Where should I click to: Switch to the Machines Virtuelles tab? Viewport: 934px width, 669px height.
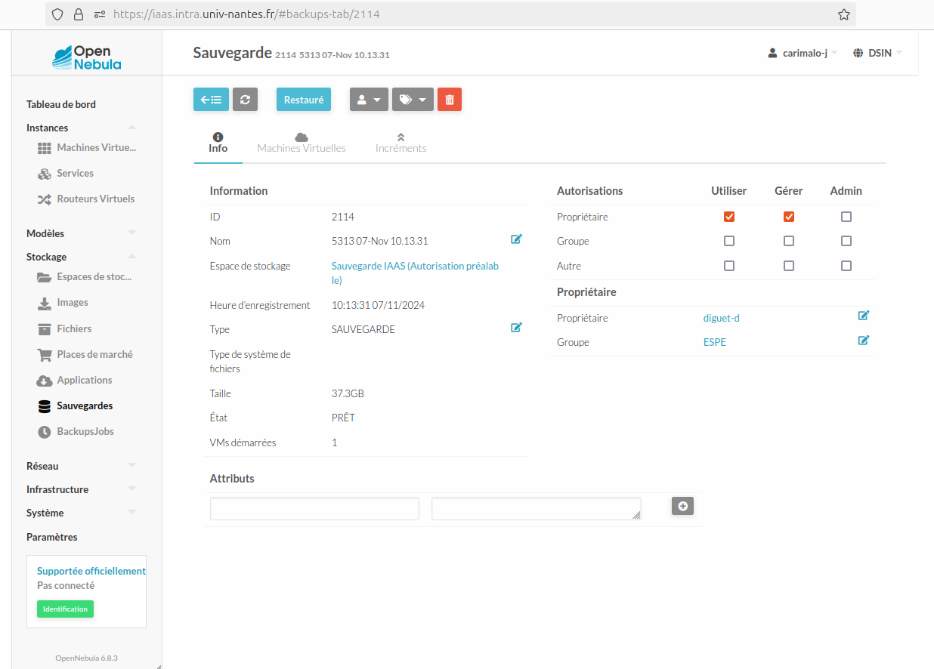302,142
